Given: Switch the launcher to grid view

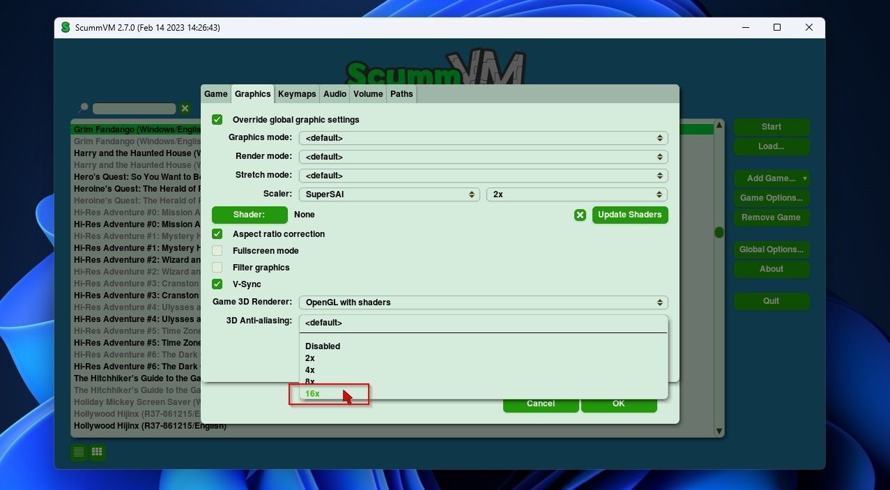Looking at the screenshot, I should (x=98, y=452).
